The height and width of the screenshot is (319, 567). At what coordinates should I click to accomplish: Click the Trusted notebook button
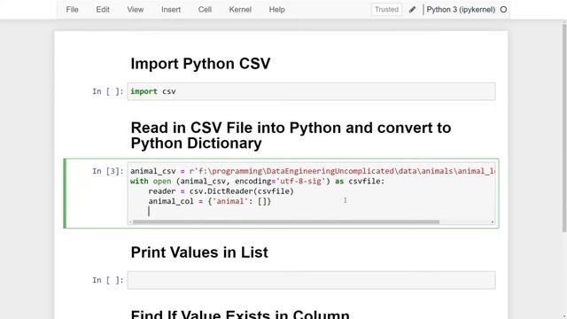click(386, 10)
